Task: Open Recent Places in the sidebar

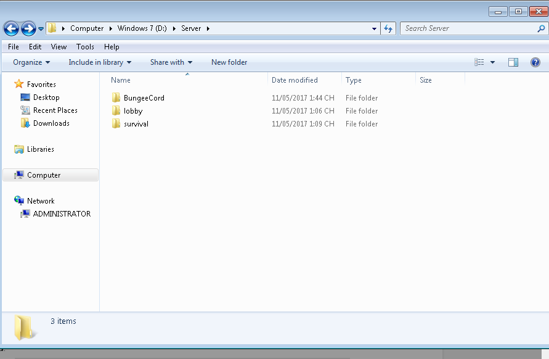Action: click(49, 110)
